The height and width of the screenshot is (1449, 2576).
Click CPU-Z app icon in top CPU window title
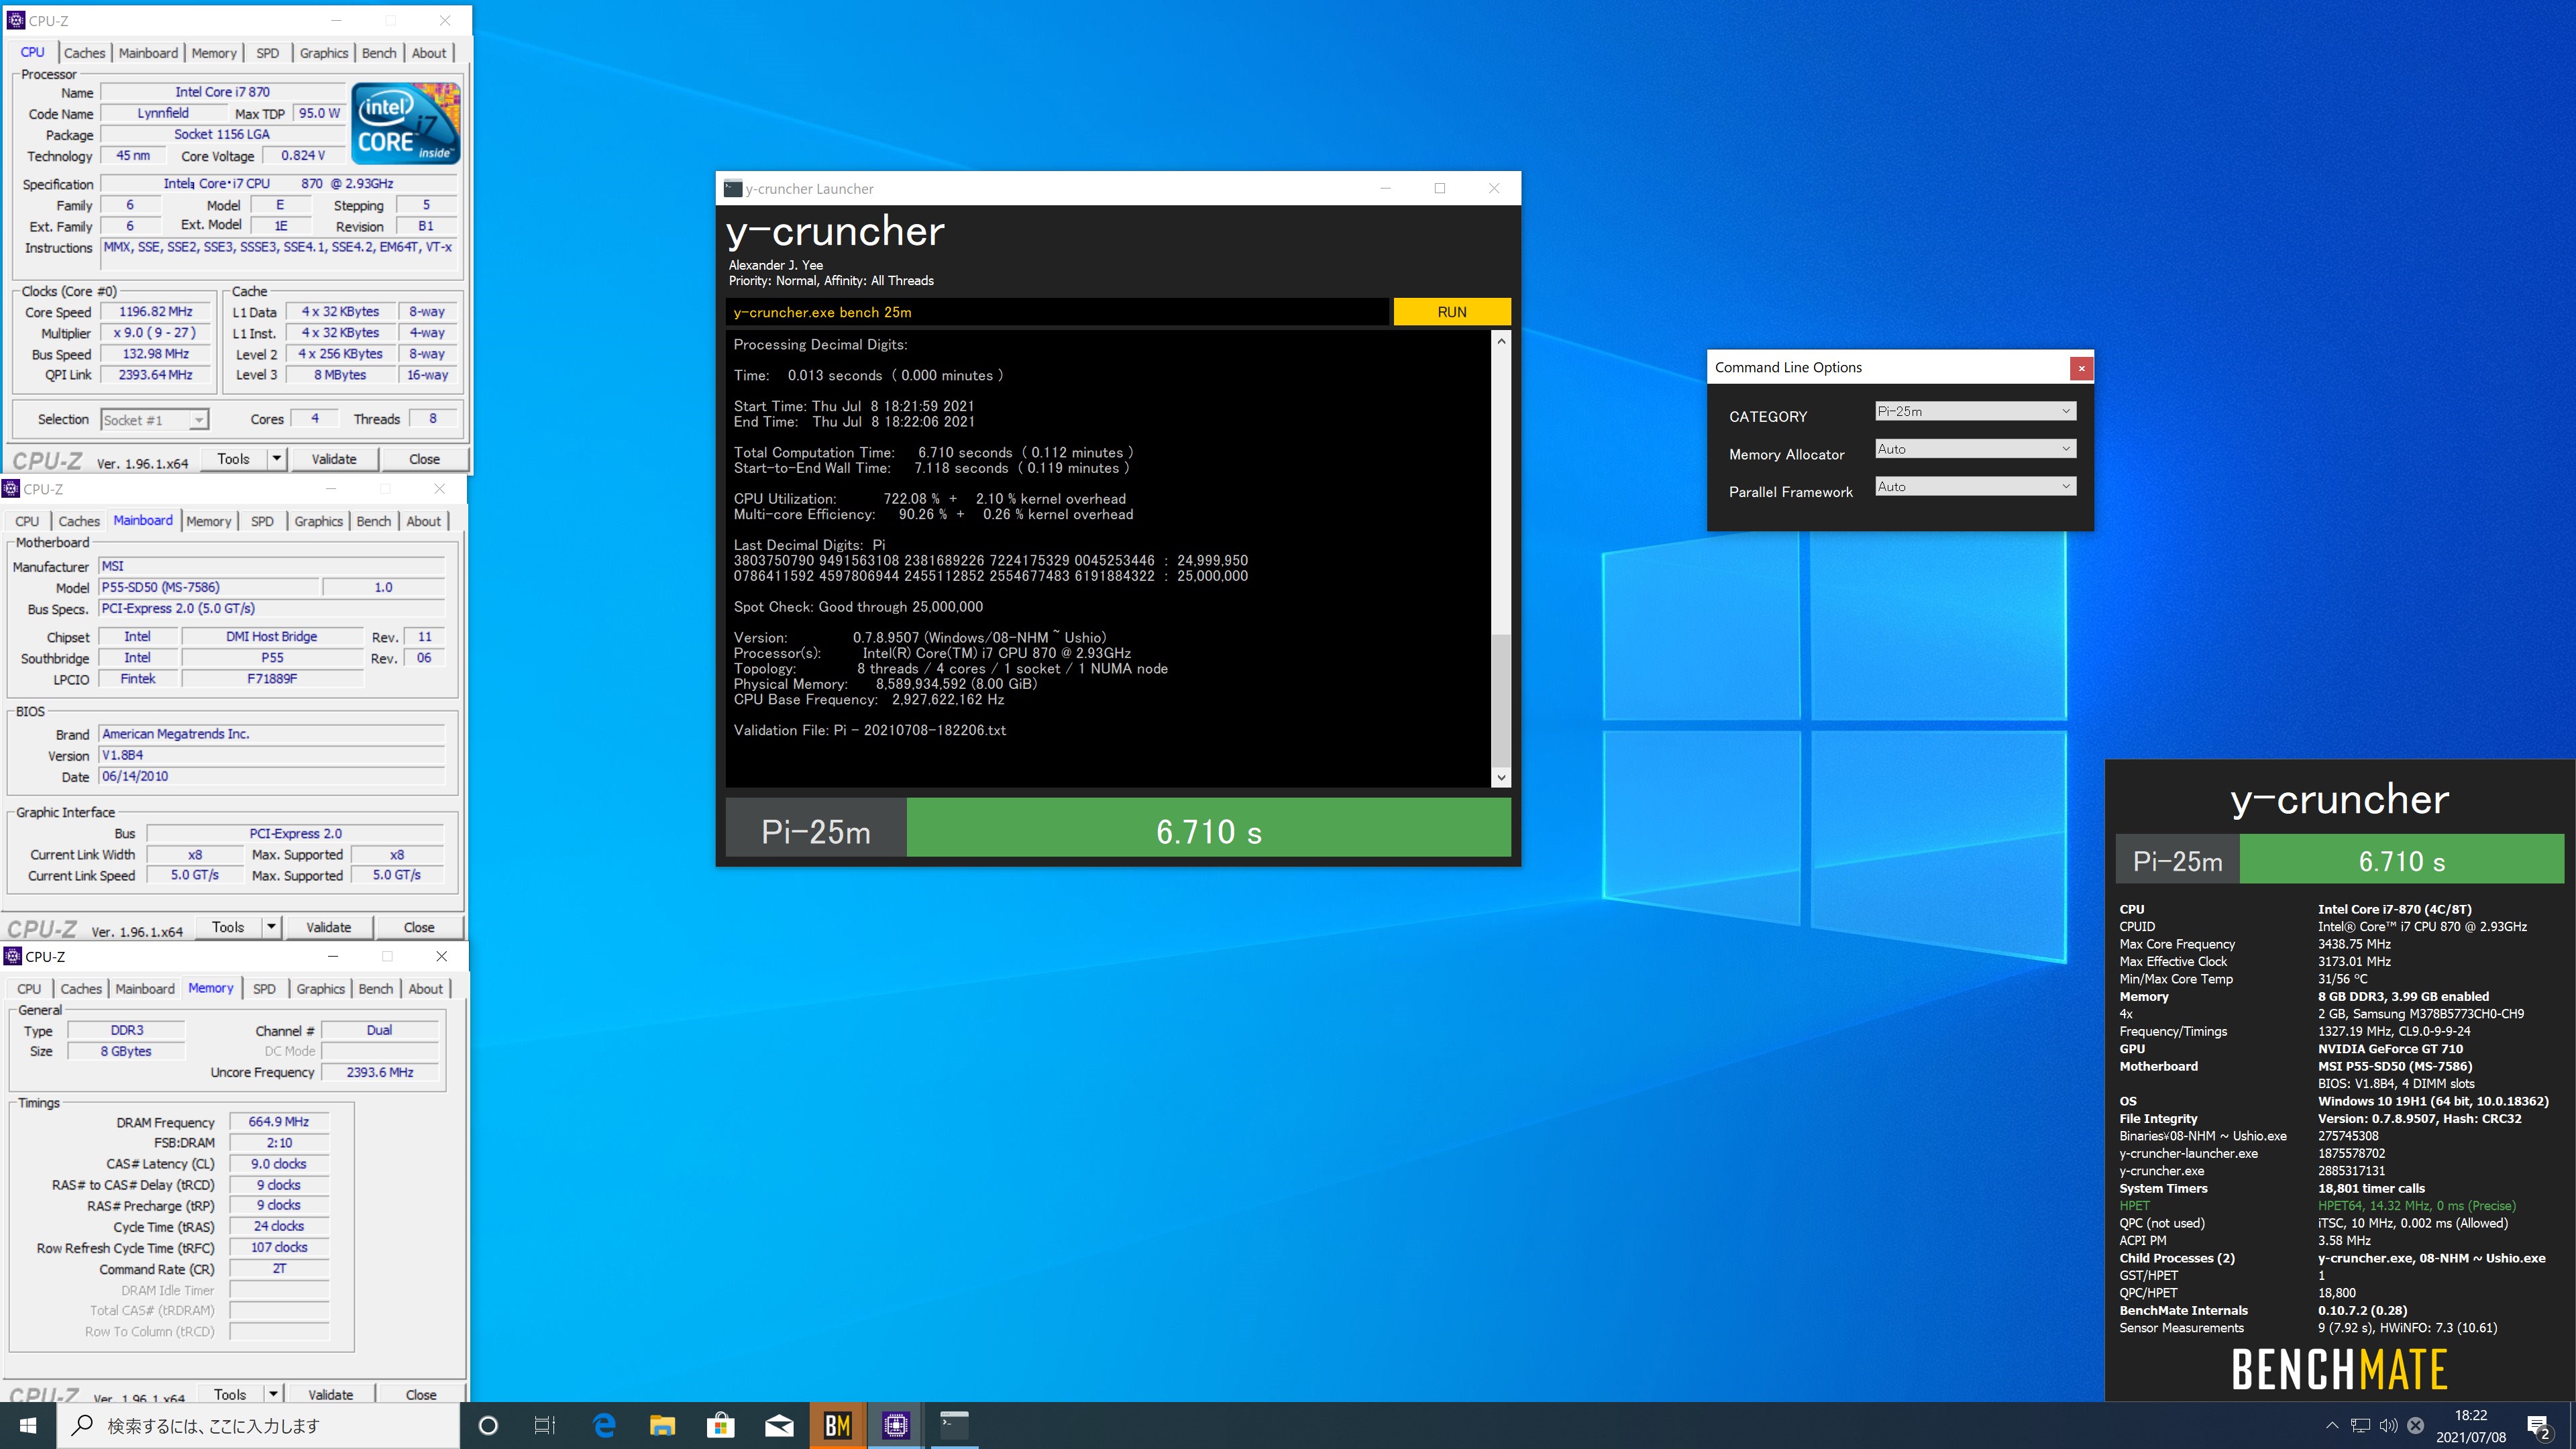click(15, 20)
